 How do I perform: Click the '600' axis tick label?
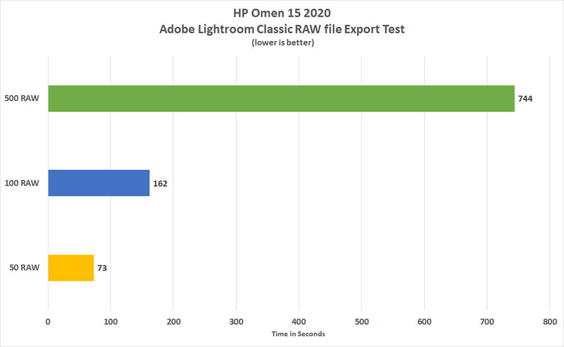point(424,321)
